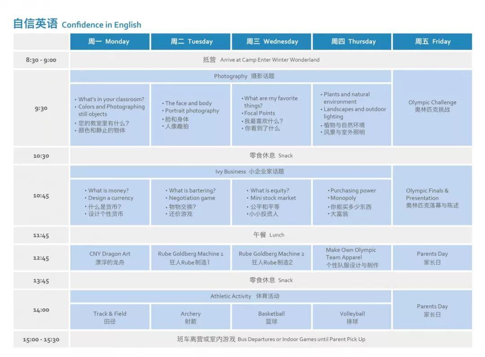The height and width of the screenshot is (357, 485).
Task: Click the 12:45 Parents Day cell
Action: 432,258
